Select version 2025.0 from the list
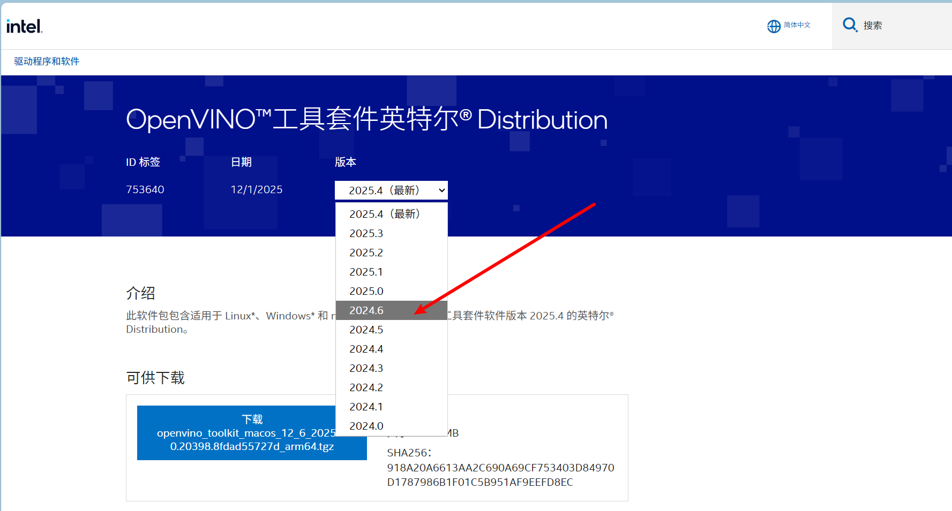This screenshot has width=952, height=511. [392, 291]
